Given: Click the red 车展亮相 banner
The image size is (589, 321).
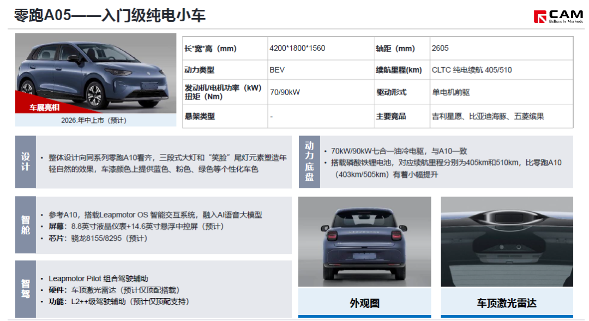Looking at the screenshot, I should point(45,108).
